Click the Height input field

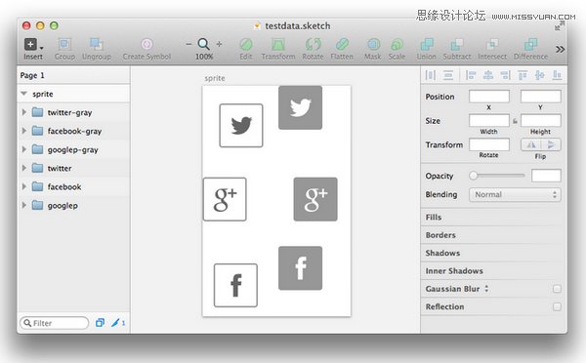(x=540, y=120)
